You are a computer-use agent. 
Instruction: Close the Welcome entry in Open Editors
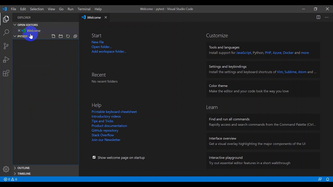(19, 31)
